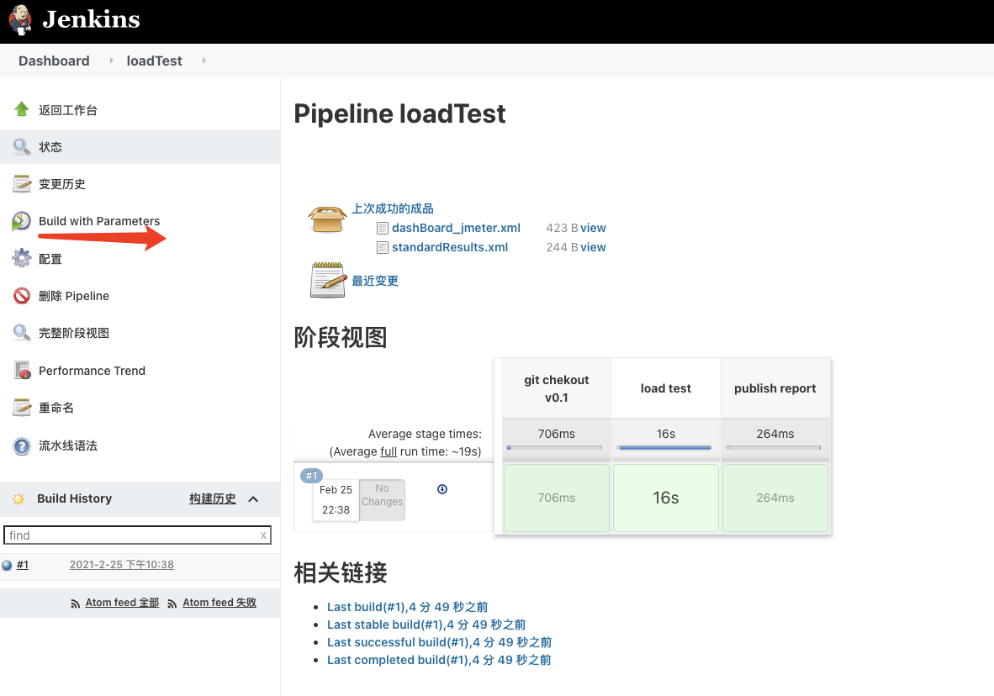
Task: Open dashBoard_jmeter.xml artifact link
Action: coord(456,228)
